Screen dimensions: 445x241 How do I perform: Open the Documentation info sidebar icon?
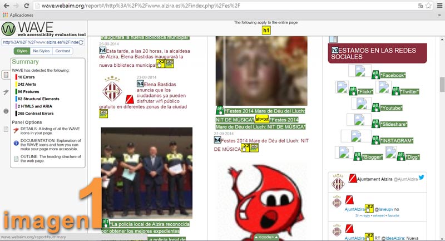point(6,111)
